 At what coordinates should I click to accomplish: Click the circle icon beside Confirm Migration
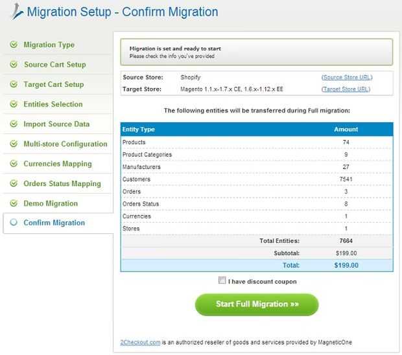(x=13, y=223)
